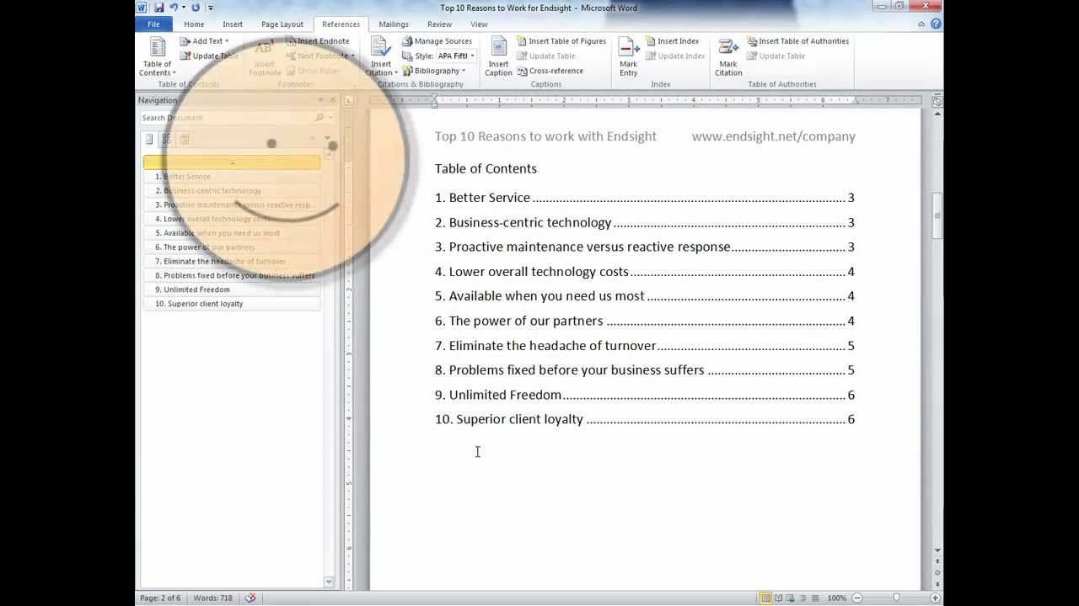Click Insert Table of Figures
The image size is (1079, 606).
point(561,41)
